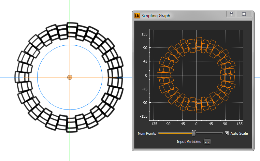Select the orange center point of the circle

tap(70, 77)
